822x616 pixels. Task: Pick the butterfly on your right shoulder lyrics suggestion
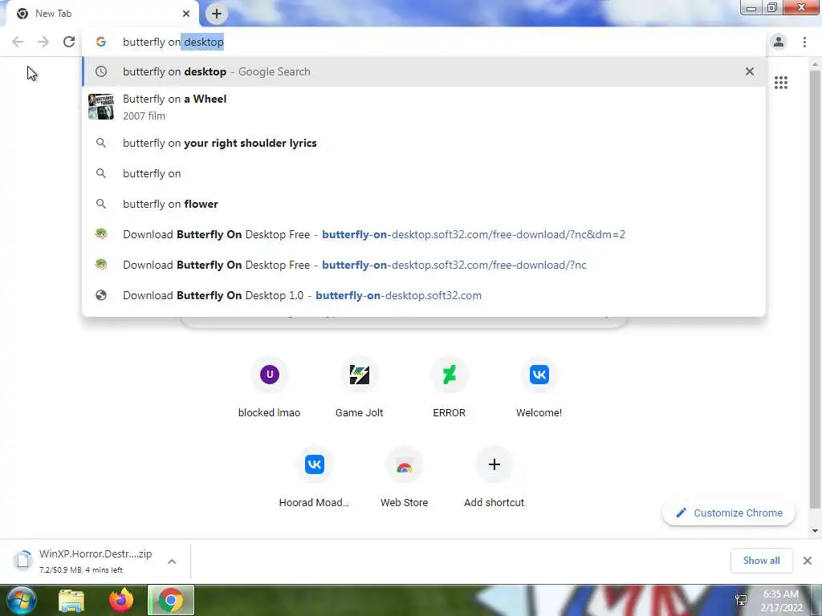point(424,143)
